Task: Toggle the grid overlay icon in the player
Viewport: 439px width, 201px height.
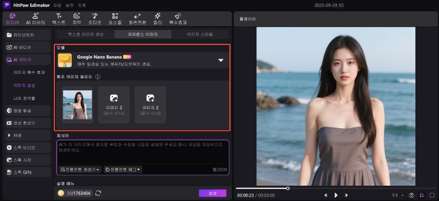Action: [422, 195]
